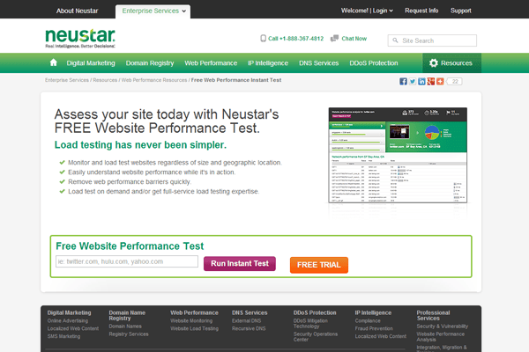
Task: Click footer Website Monitoring link
Action: point(191,320)
